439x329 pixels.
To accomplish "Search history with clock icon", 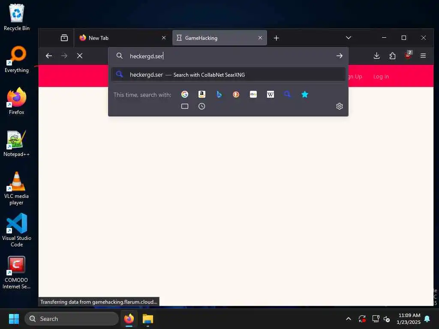I will (202, 106).
